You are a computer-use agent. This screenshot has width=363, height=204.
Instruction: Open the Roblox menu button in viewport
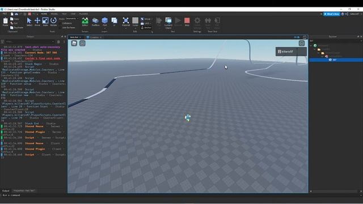point(74,43)
